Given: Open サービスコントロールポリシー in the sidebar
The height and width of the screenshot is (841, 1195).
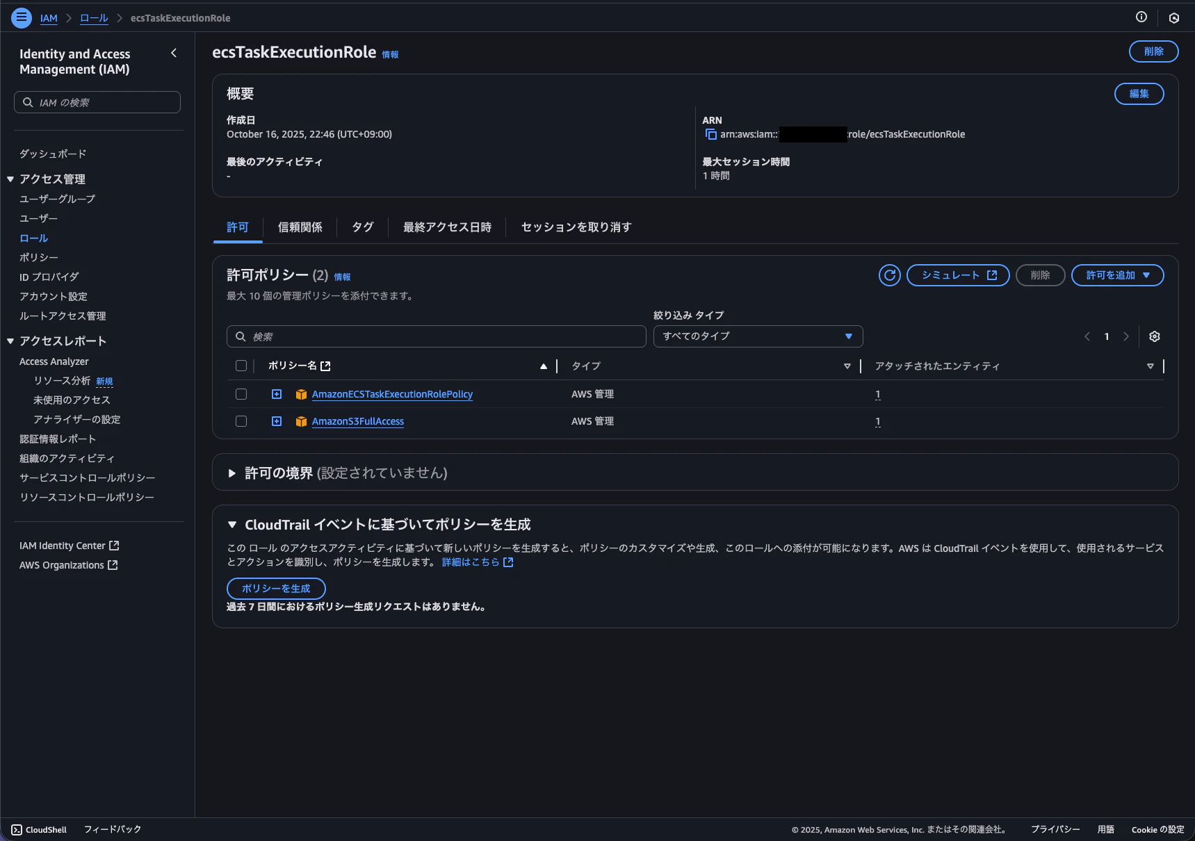Looking at the screenshot, I should pyautogui.click(x=88, y=478).
